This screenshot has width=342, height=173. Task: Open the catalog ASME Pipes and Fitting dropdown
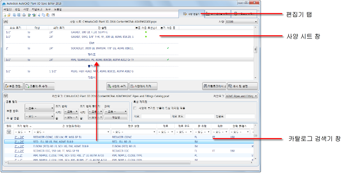[241, 96]
